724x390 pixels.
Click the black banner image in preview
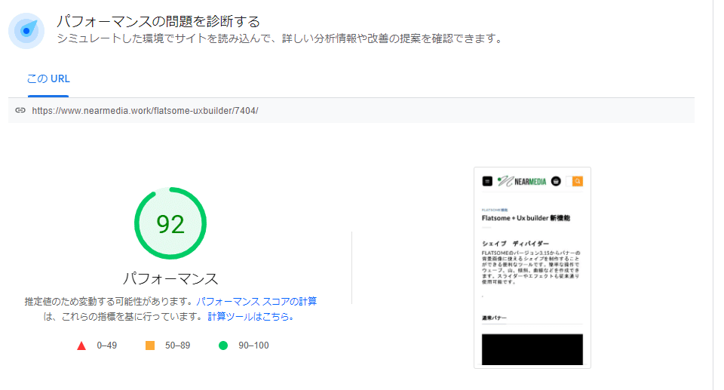[x=532, y=349]
